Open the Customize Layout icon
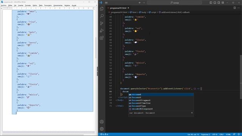The width and height of the screenshot is (242, 136). pyautogui.click(x=223, y=3)
